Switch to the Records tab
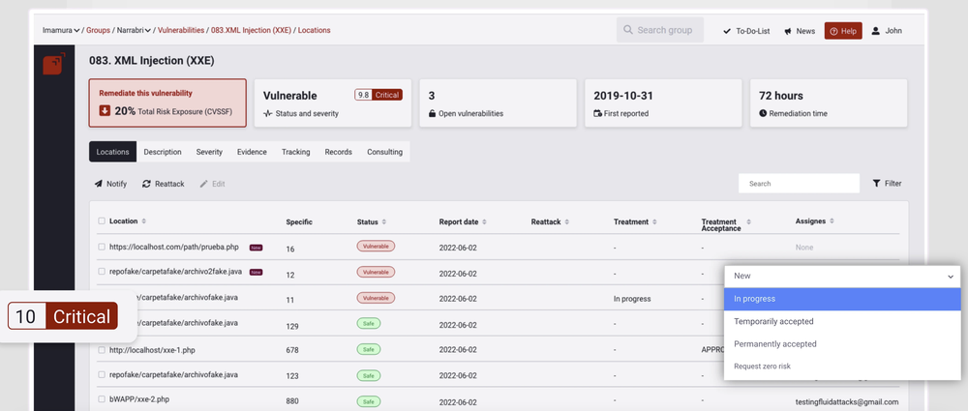This screenshot has height=411, width=968. click(x=338, y=152)
